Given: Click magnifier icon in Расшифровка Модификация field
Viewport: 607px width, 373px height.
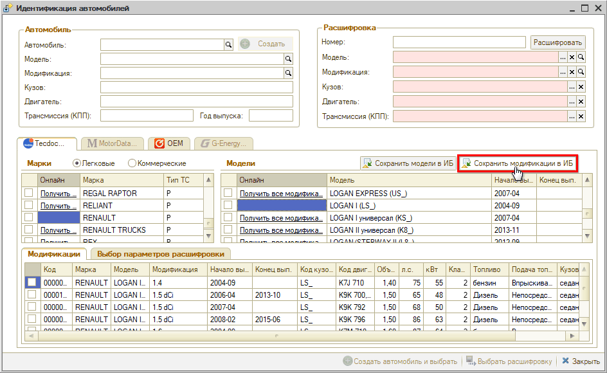Looking at the screenshot, I should [x=581, y=73].
